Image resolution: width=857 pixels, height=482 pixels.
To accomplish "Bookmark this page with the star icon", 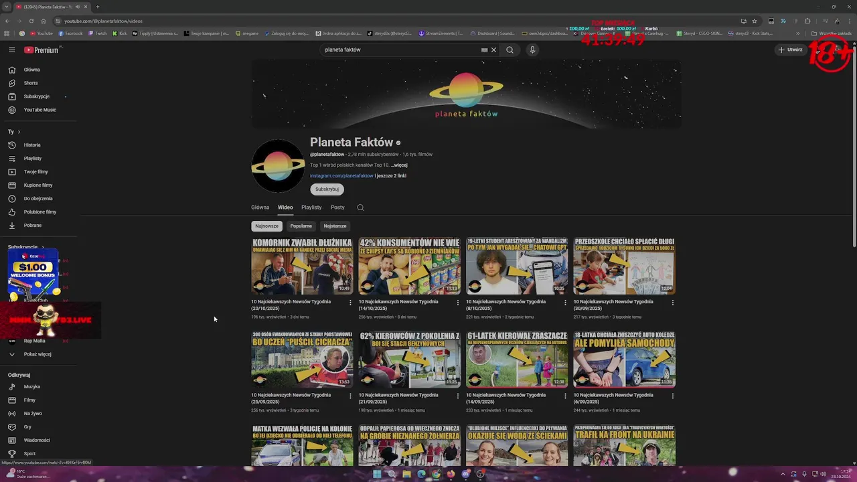I will tap(755, 21).
